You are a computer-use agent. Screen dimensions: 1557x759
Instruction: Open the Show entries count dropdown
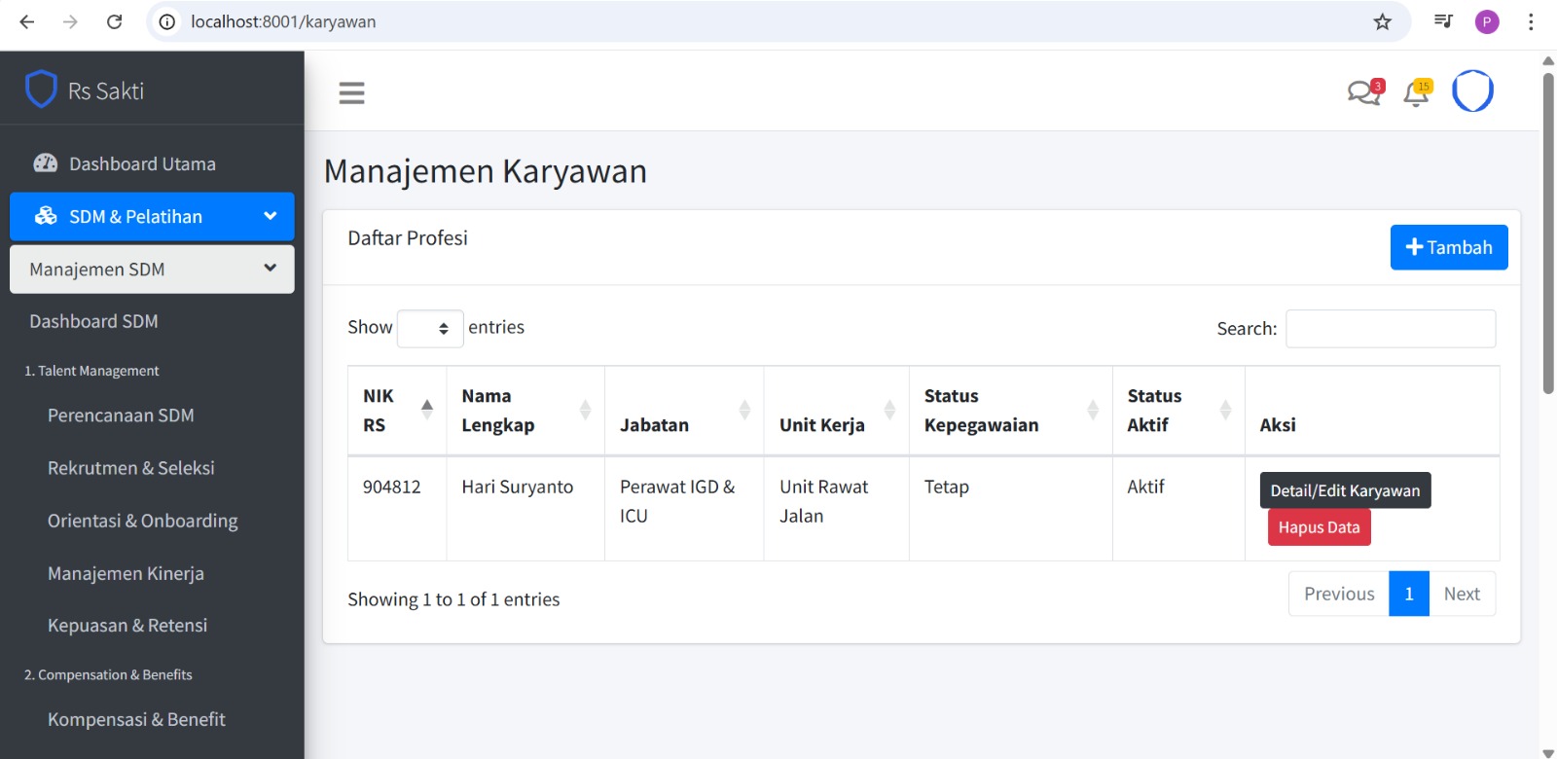pos(430,328)
